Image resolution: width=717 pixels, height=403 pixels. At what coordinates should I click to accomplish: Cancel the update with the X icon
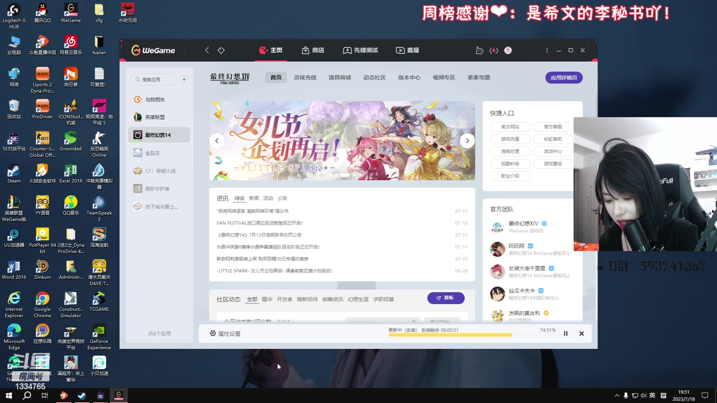tap(581, 334)
